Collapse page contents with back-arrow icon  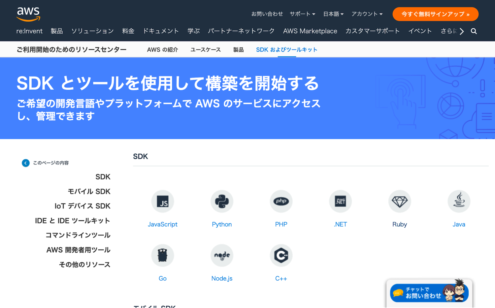click(x=26, y=163)
